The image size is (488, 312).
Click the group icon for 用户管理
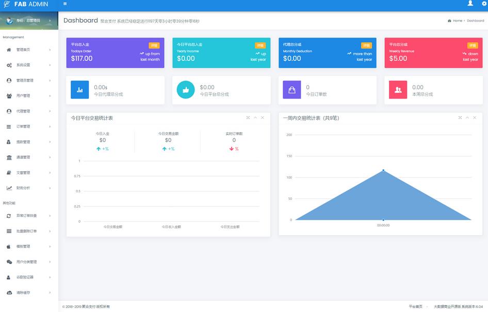(9, 96)
